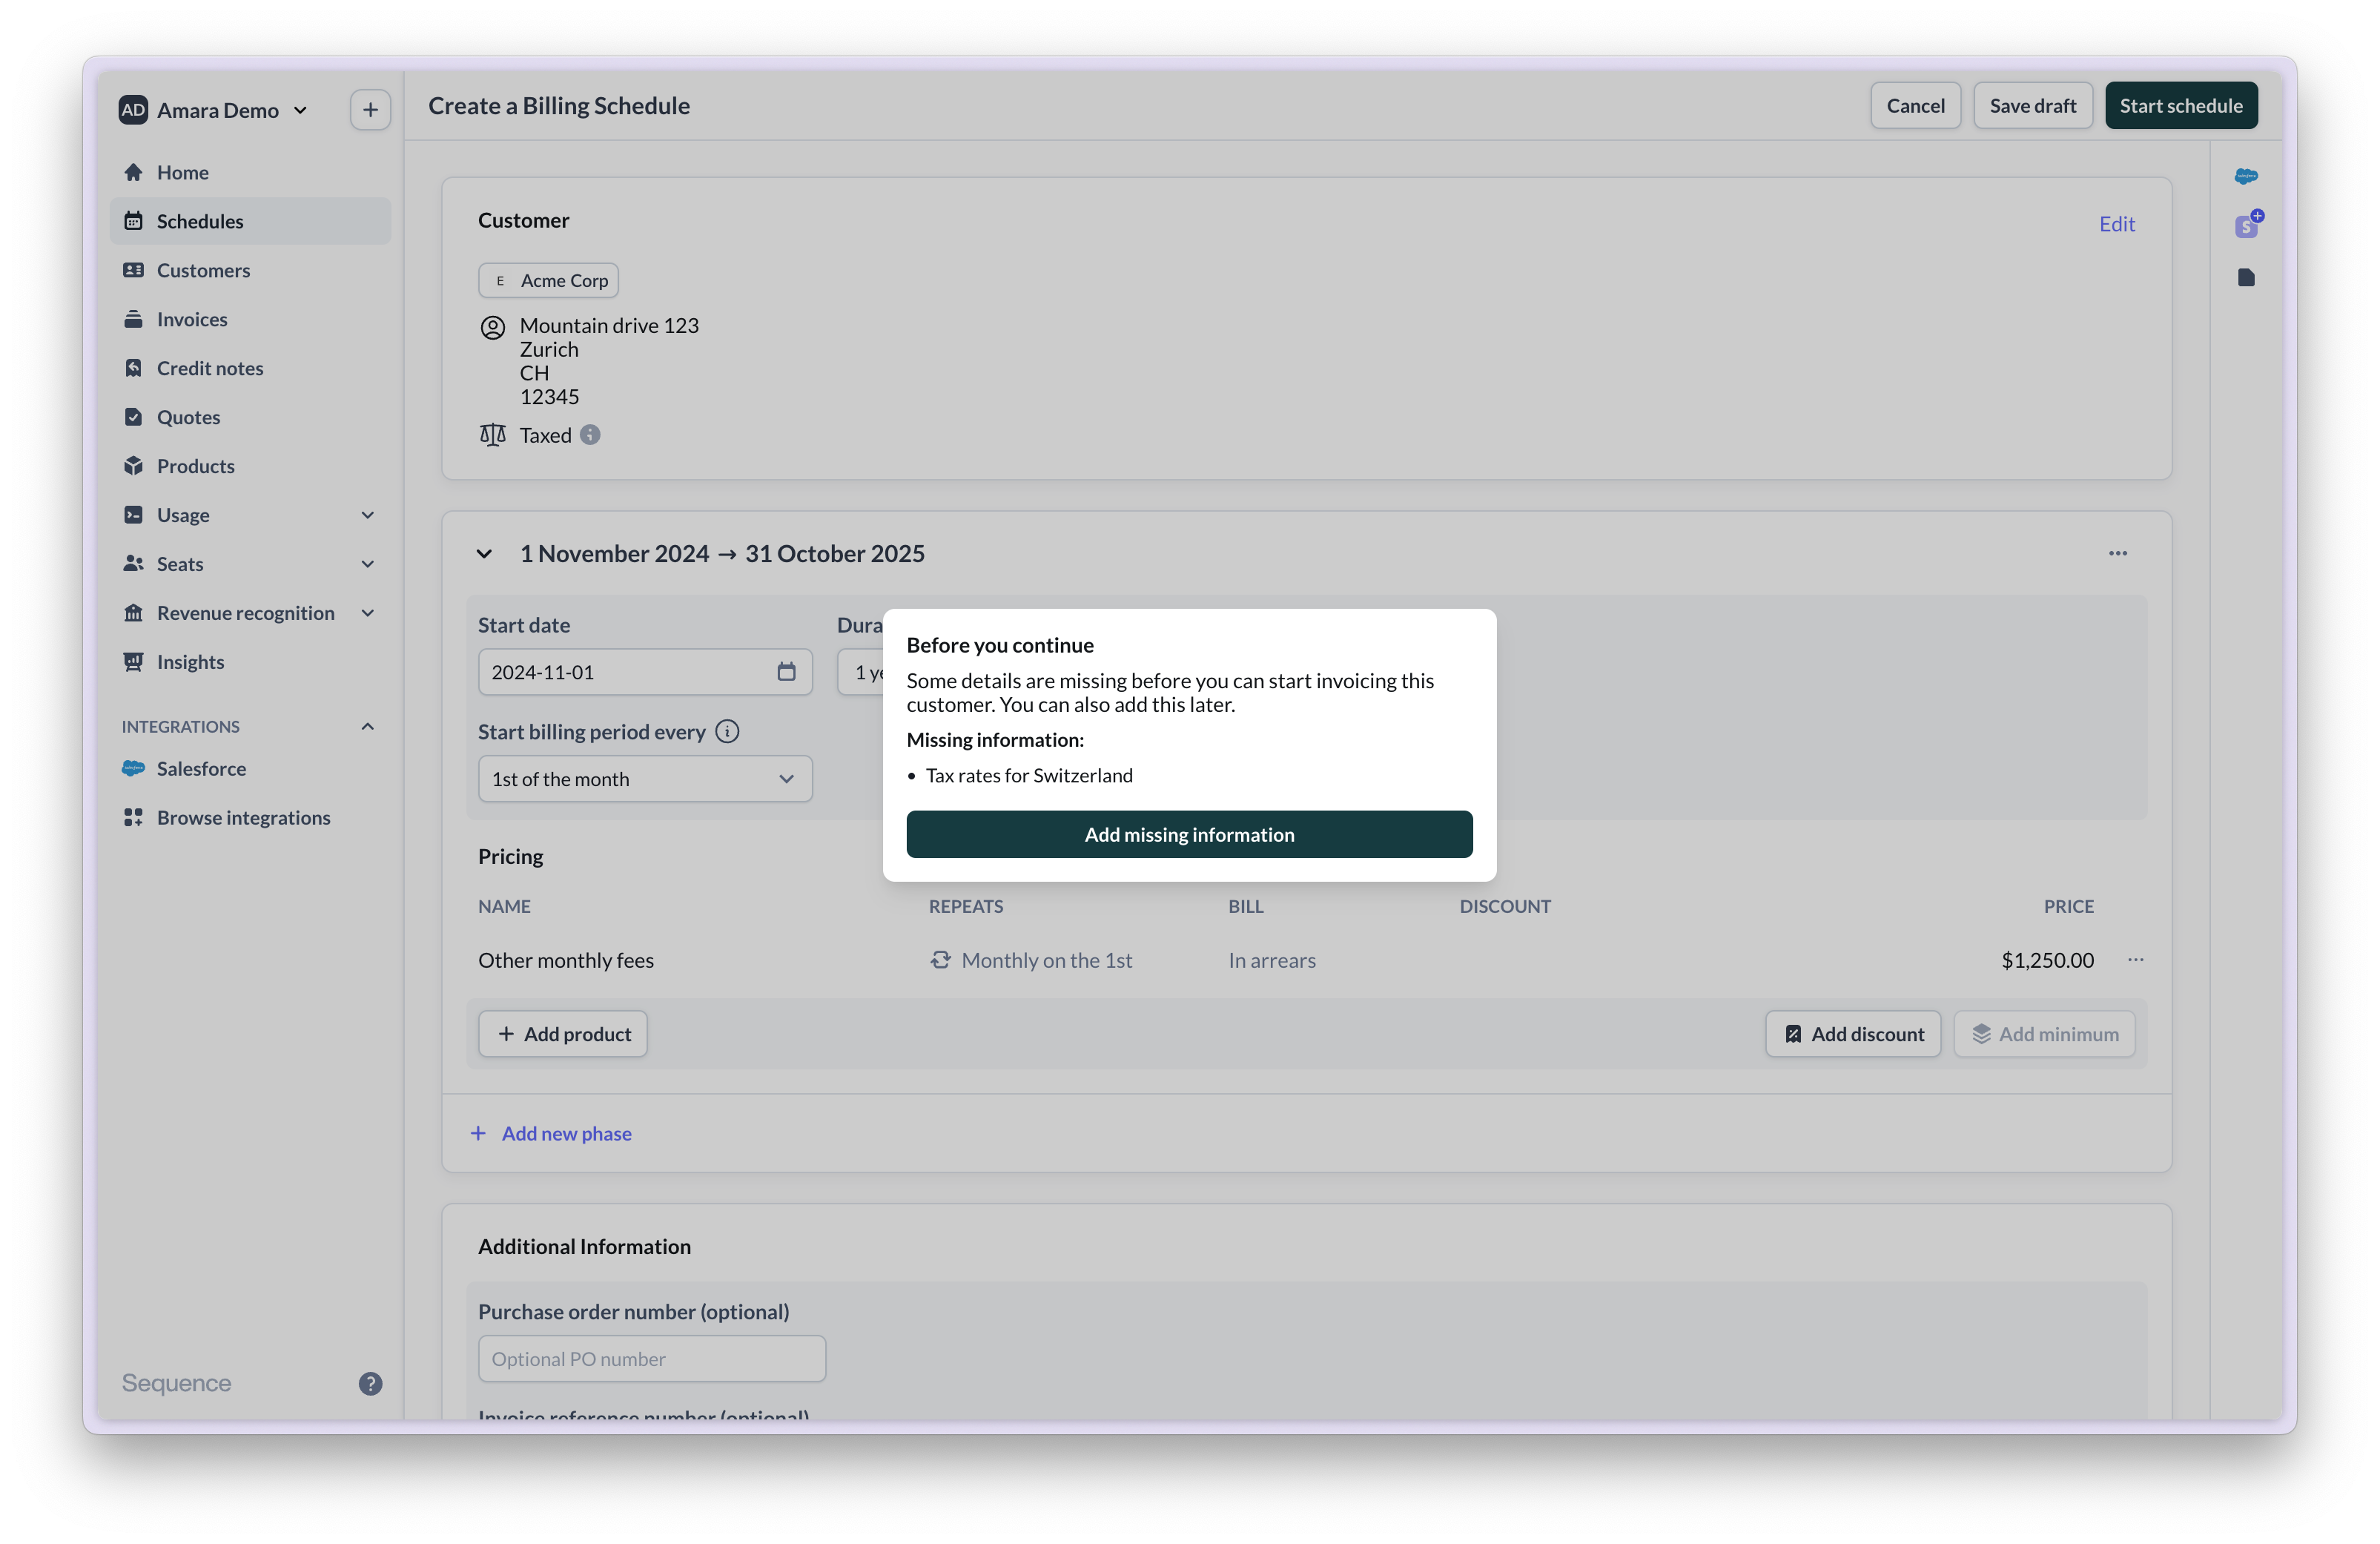Image resolution: width=2380 pixels, height=1544 pixels.
Task: Click the Credit notes icon
Action: (133, 368)
